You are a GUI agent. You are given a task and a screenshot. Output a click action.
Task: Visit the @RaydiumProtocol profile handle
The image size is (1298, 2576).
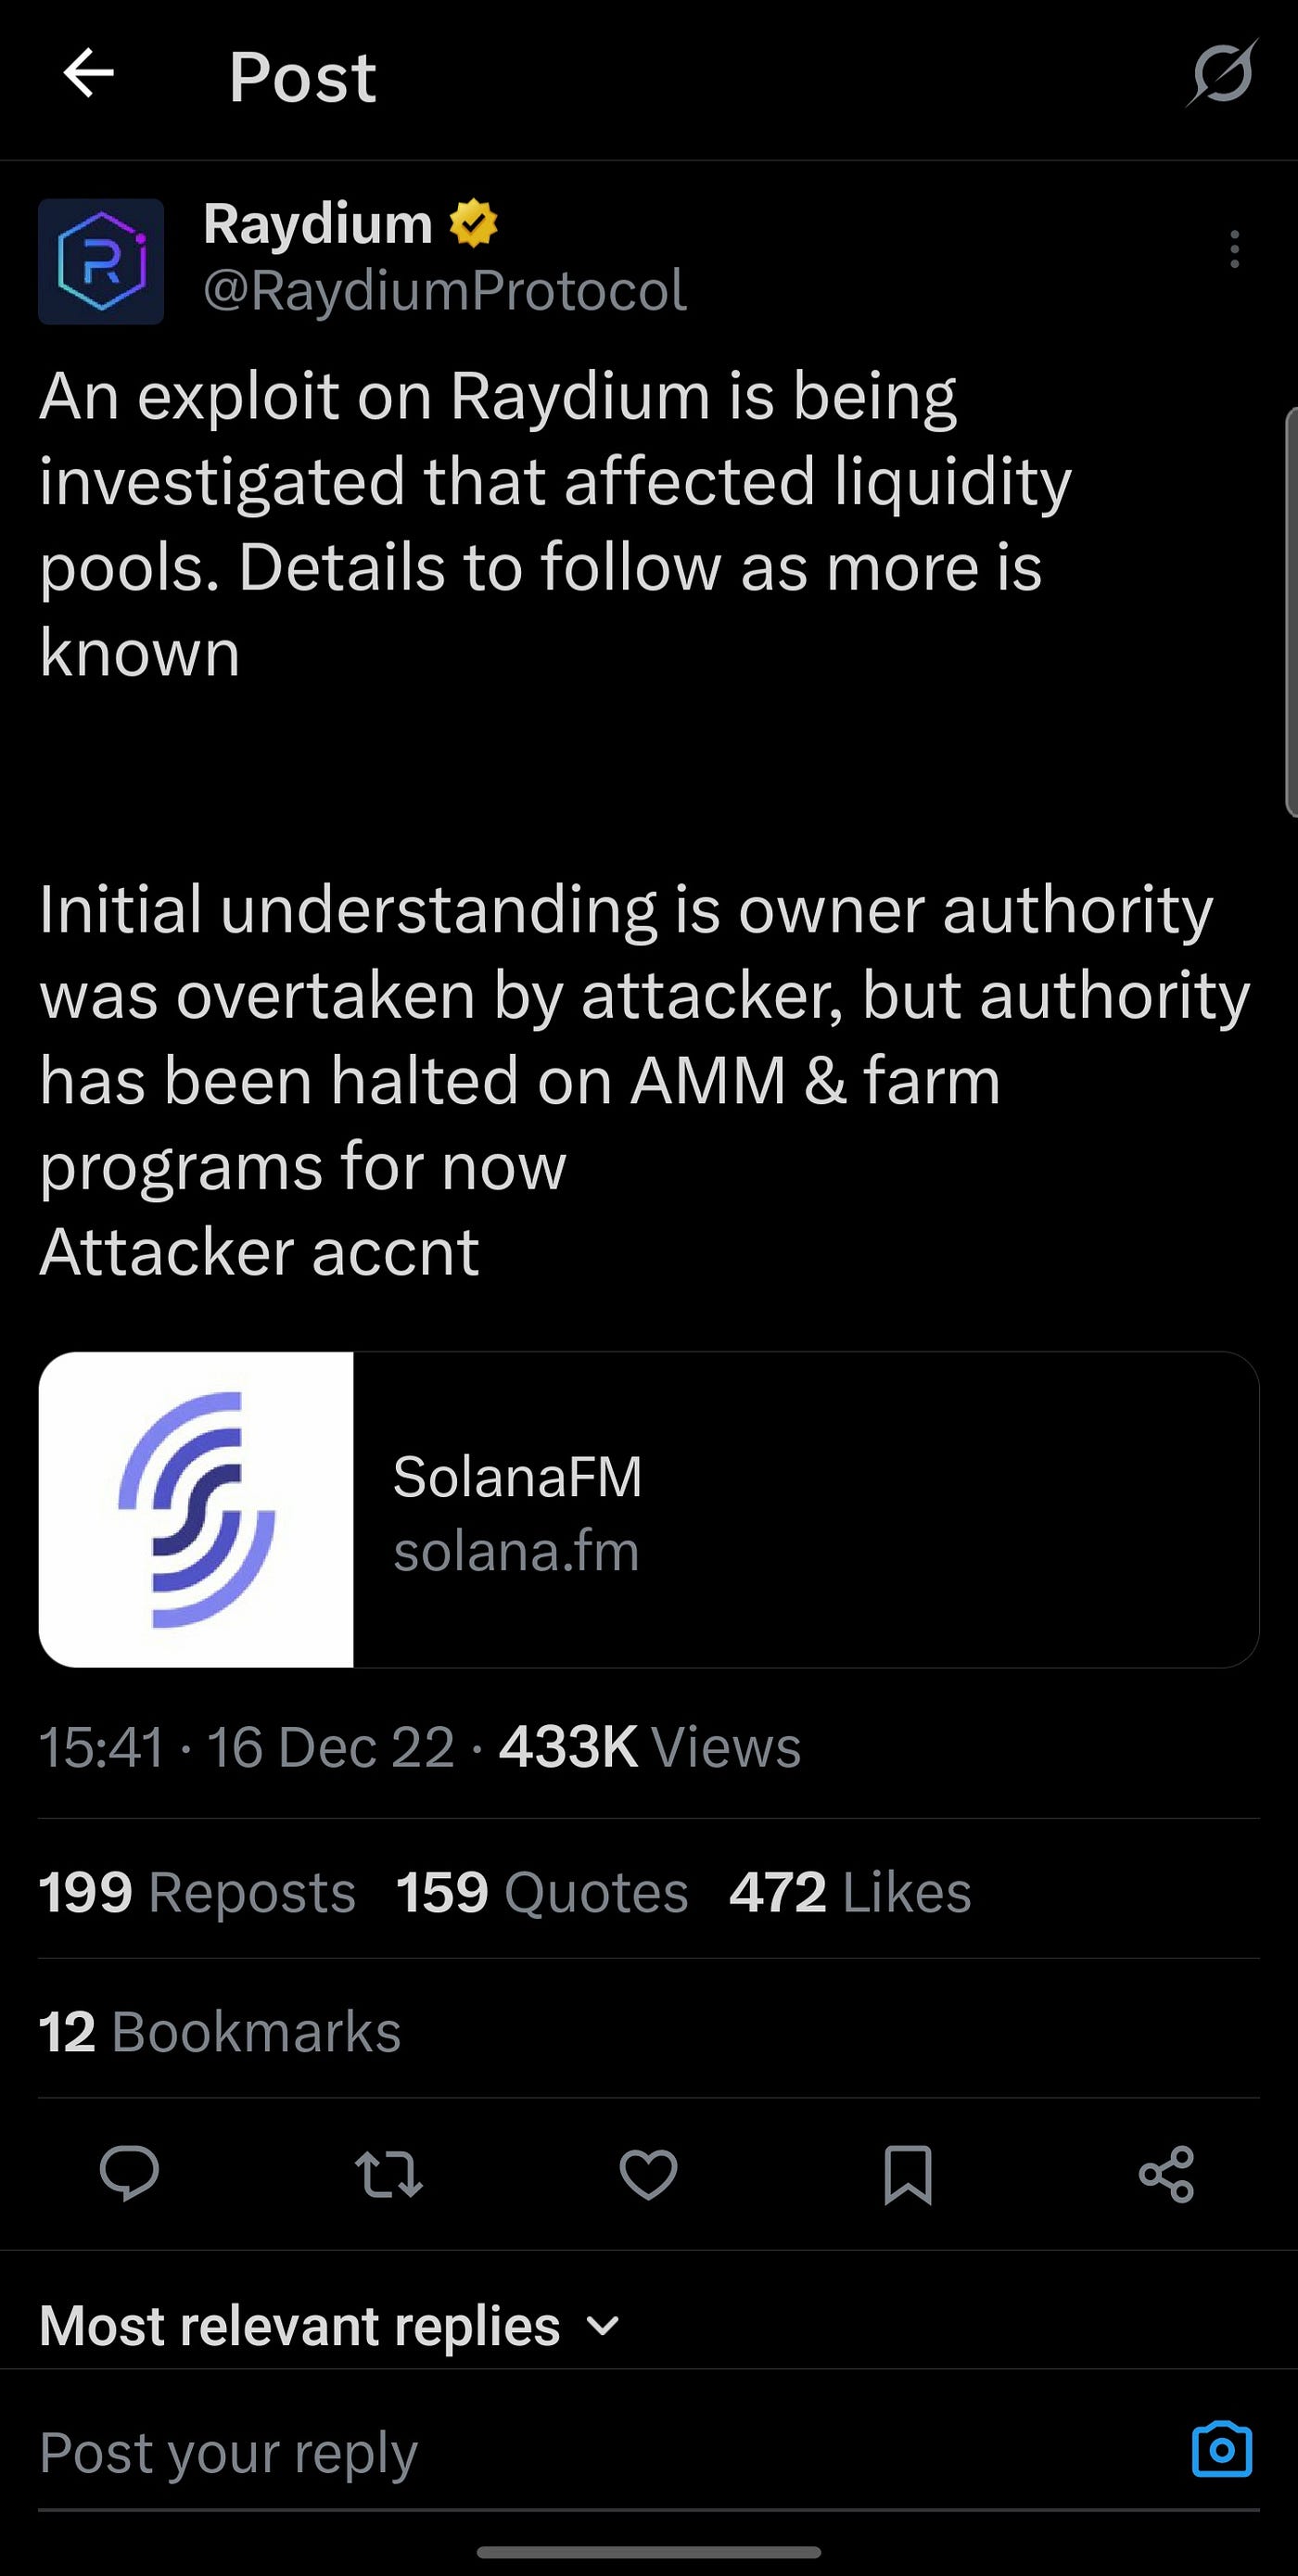pos(443,291)
